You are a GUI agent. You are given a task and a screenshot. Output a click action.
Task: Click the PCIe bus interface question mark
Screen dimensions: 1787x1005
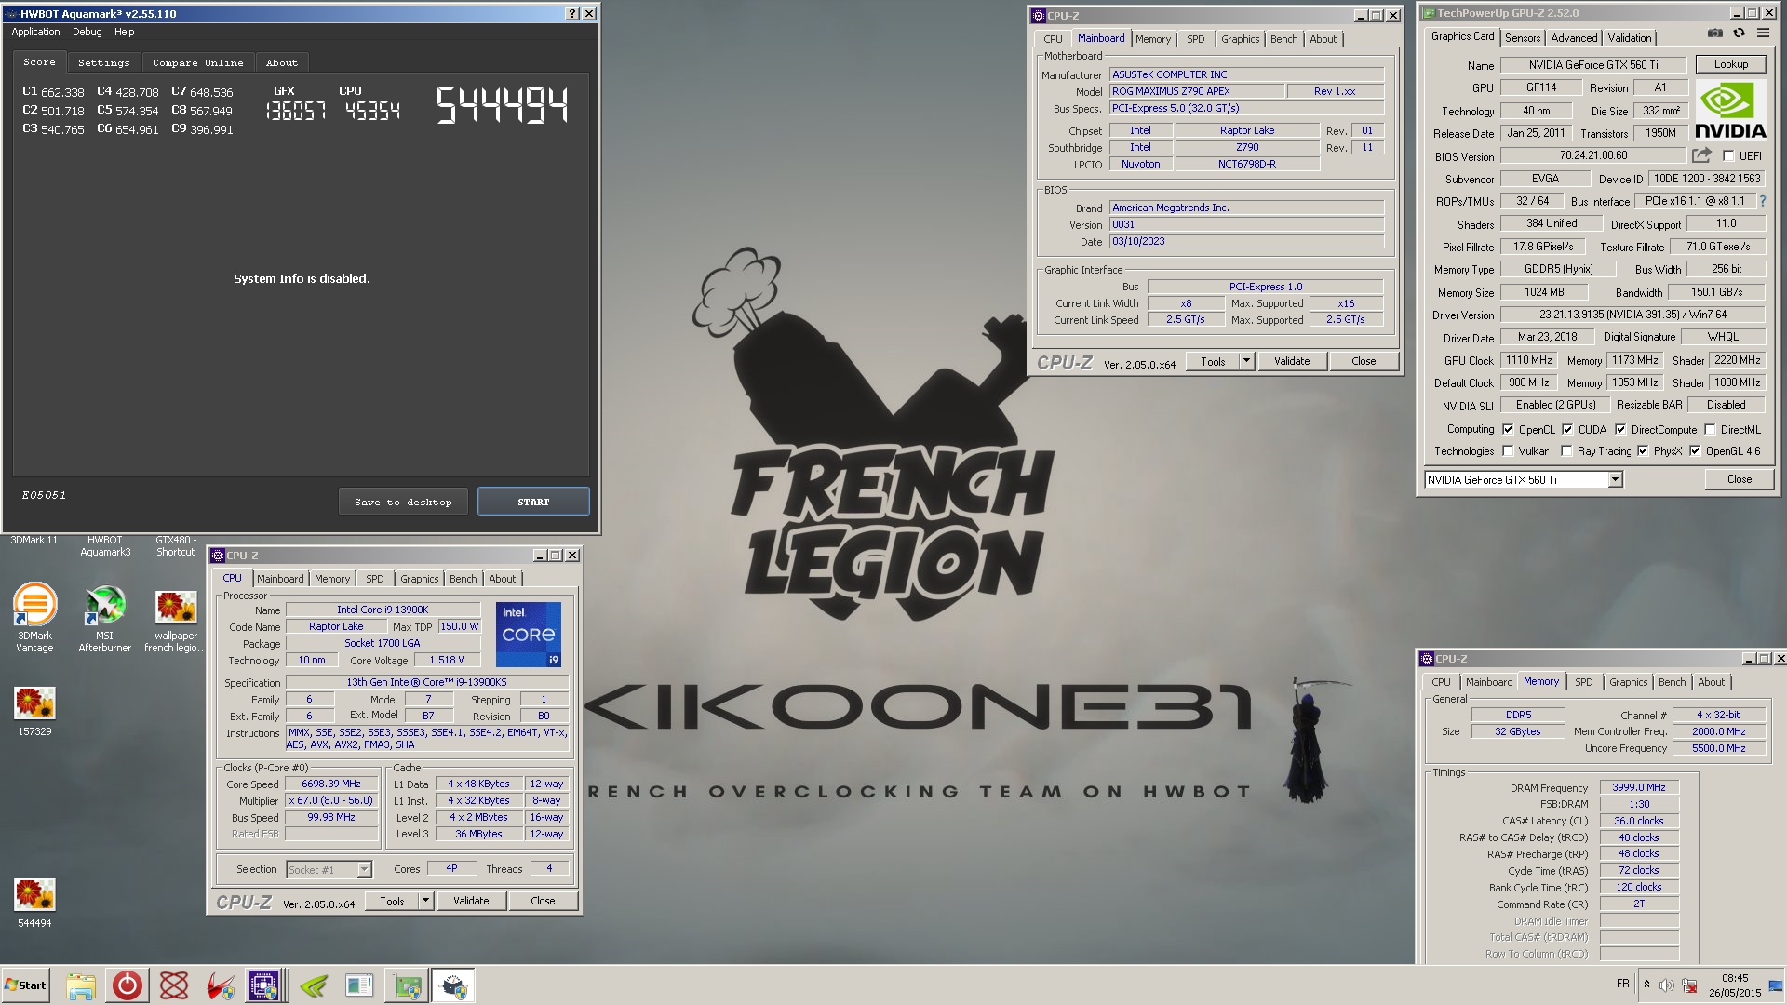point(1762,201)
